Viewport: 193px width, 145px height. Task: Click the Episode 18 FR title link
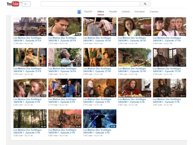[132, 39]
